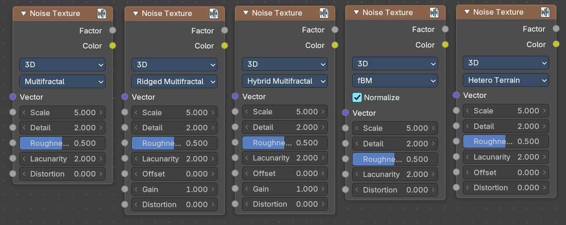Screen dimensions: 566x225
Task: Click the Roughness slider in the fBM node
Action: 395,159
